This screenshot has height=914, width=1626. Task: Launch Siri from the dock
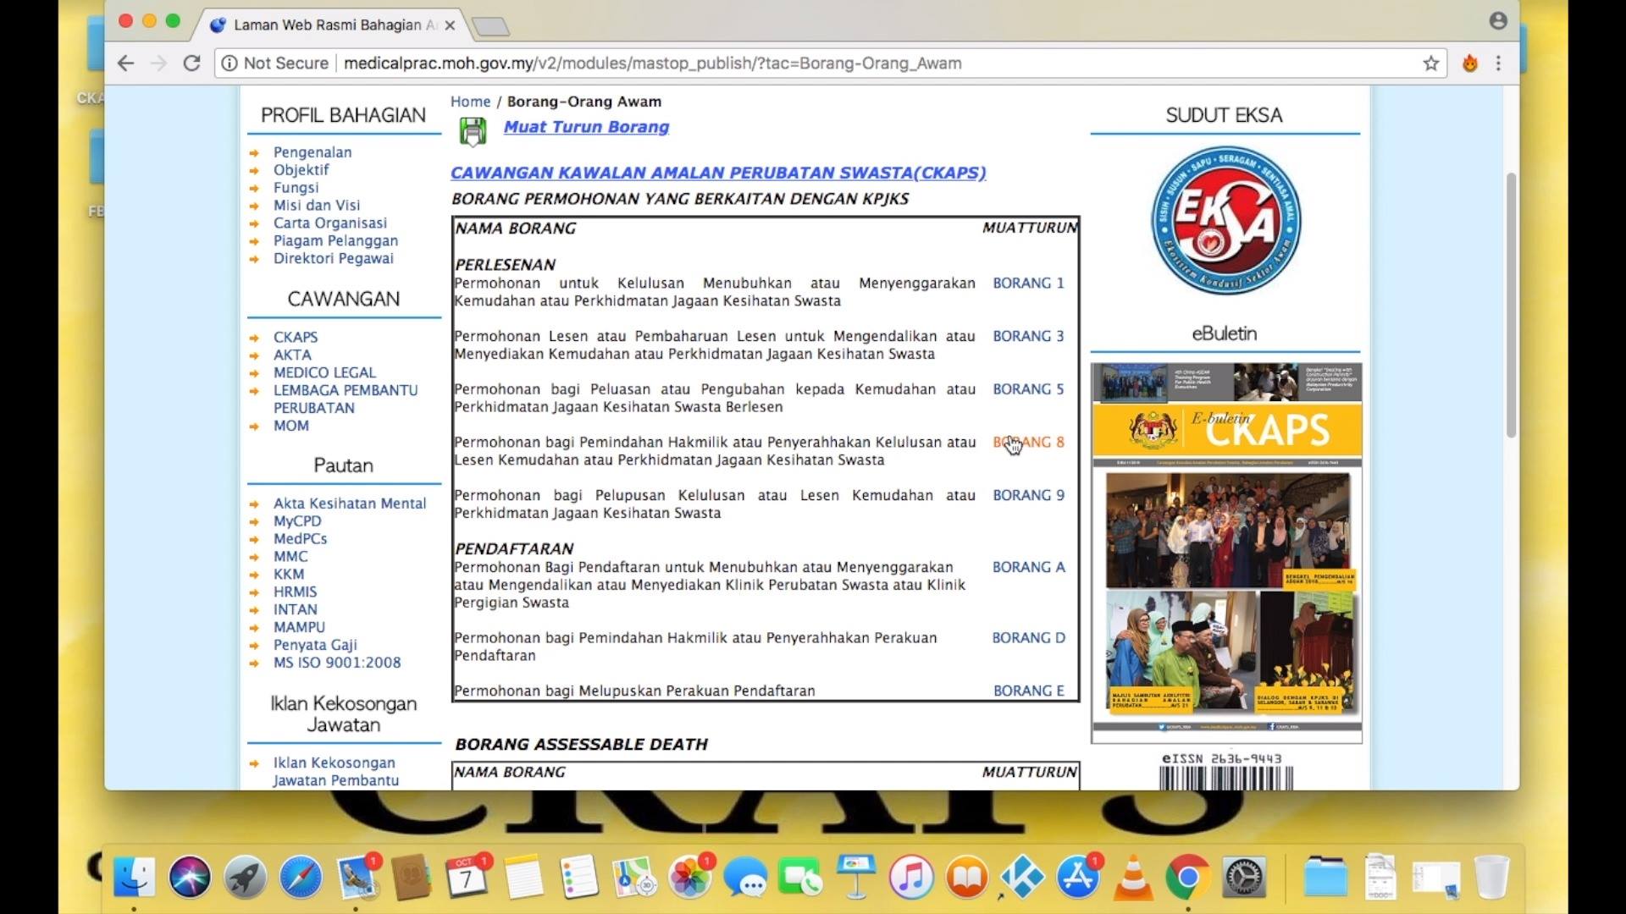(x=190, y=877)
